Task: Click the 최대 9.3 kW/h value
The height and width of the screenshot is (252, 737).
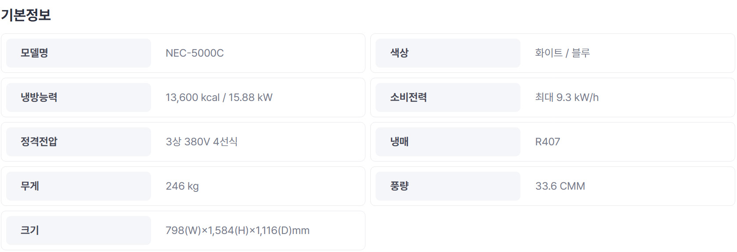Action: [x=567, y=97]
